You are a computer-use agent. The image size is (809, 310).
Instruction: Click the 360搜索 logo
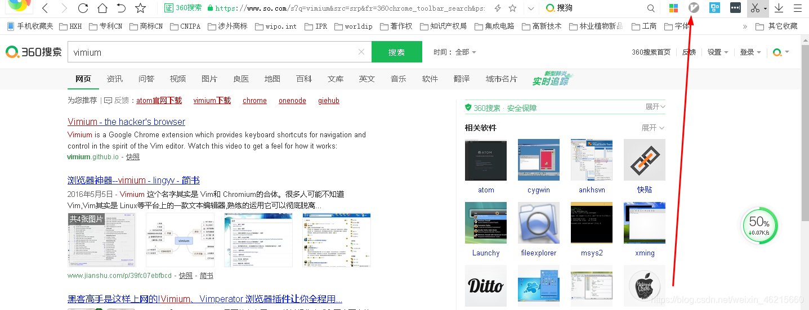coord(34,52)
